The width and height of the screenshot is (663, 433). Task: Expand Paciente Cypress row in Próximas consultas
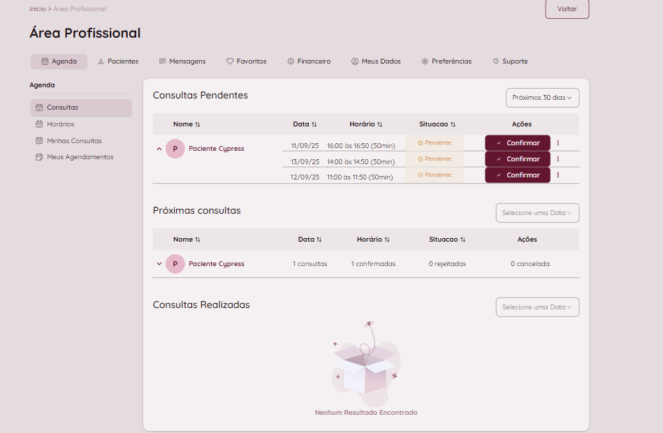tap(159, 264)
